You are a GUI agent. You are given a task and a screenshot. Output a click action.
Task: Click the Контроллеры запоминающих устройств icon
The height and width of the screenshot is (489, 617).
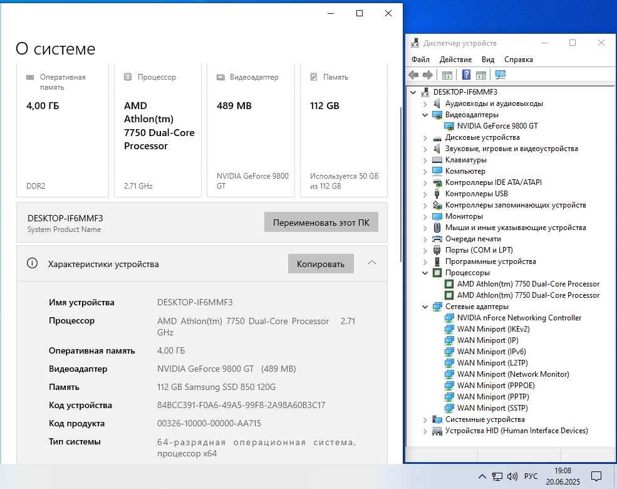click(437, 205)
